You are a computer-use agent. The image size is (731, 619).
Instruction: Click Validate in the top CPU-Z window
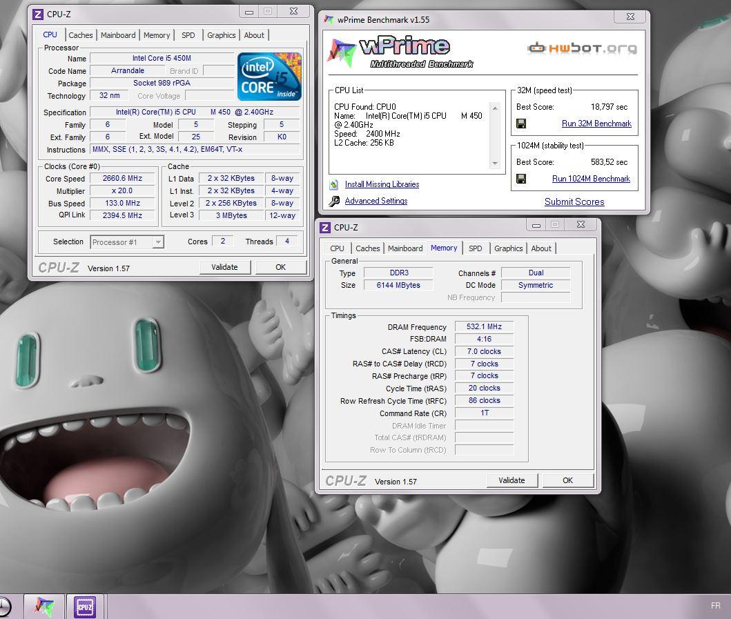pyautogui.click(x=225, y=267)
